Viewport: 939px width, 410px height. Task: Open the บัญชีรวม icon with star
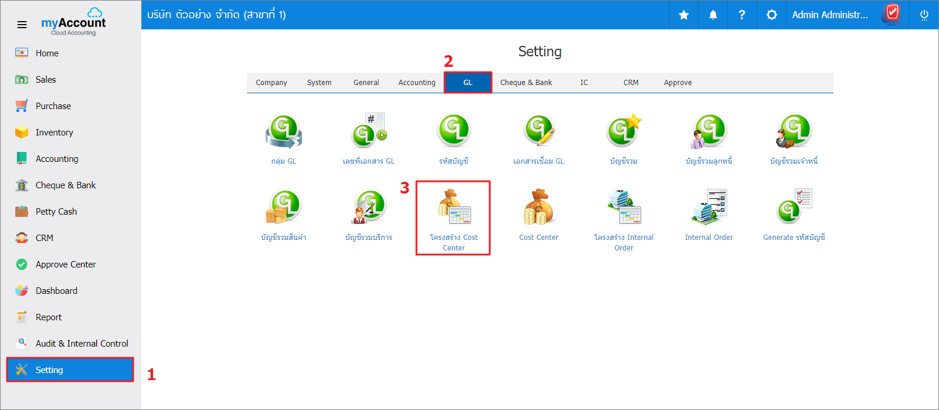click(624, 131)
